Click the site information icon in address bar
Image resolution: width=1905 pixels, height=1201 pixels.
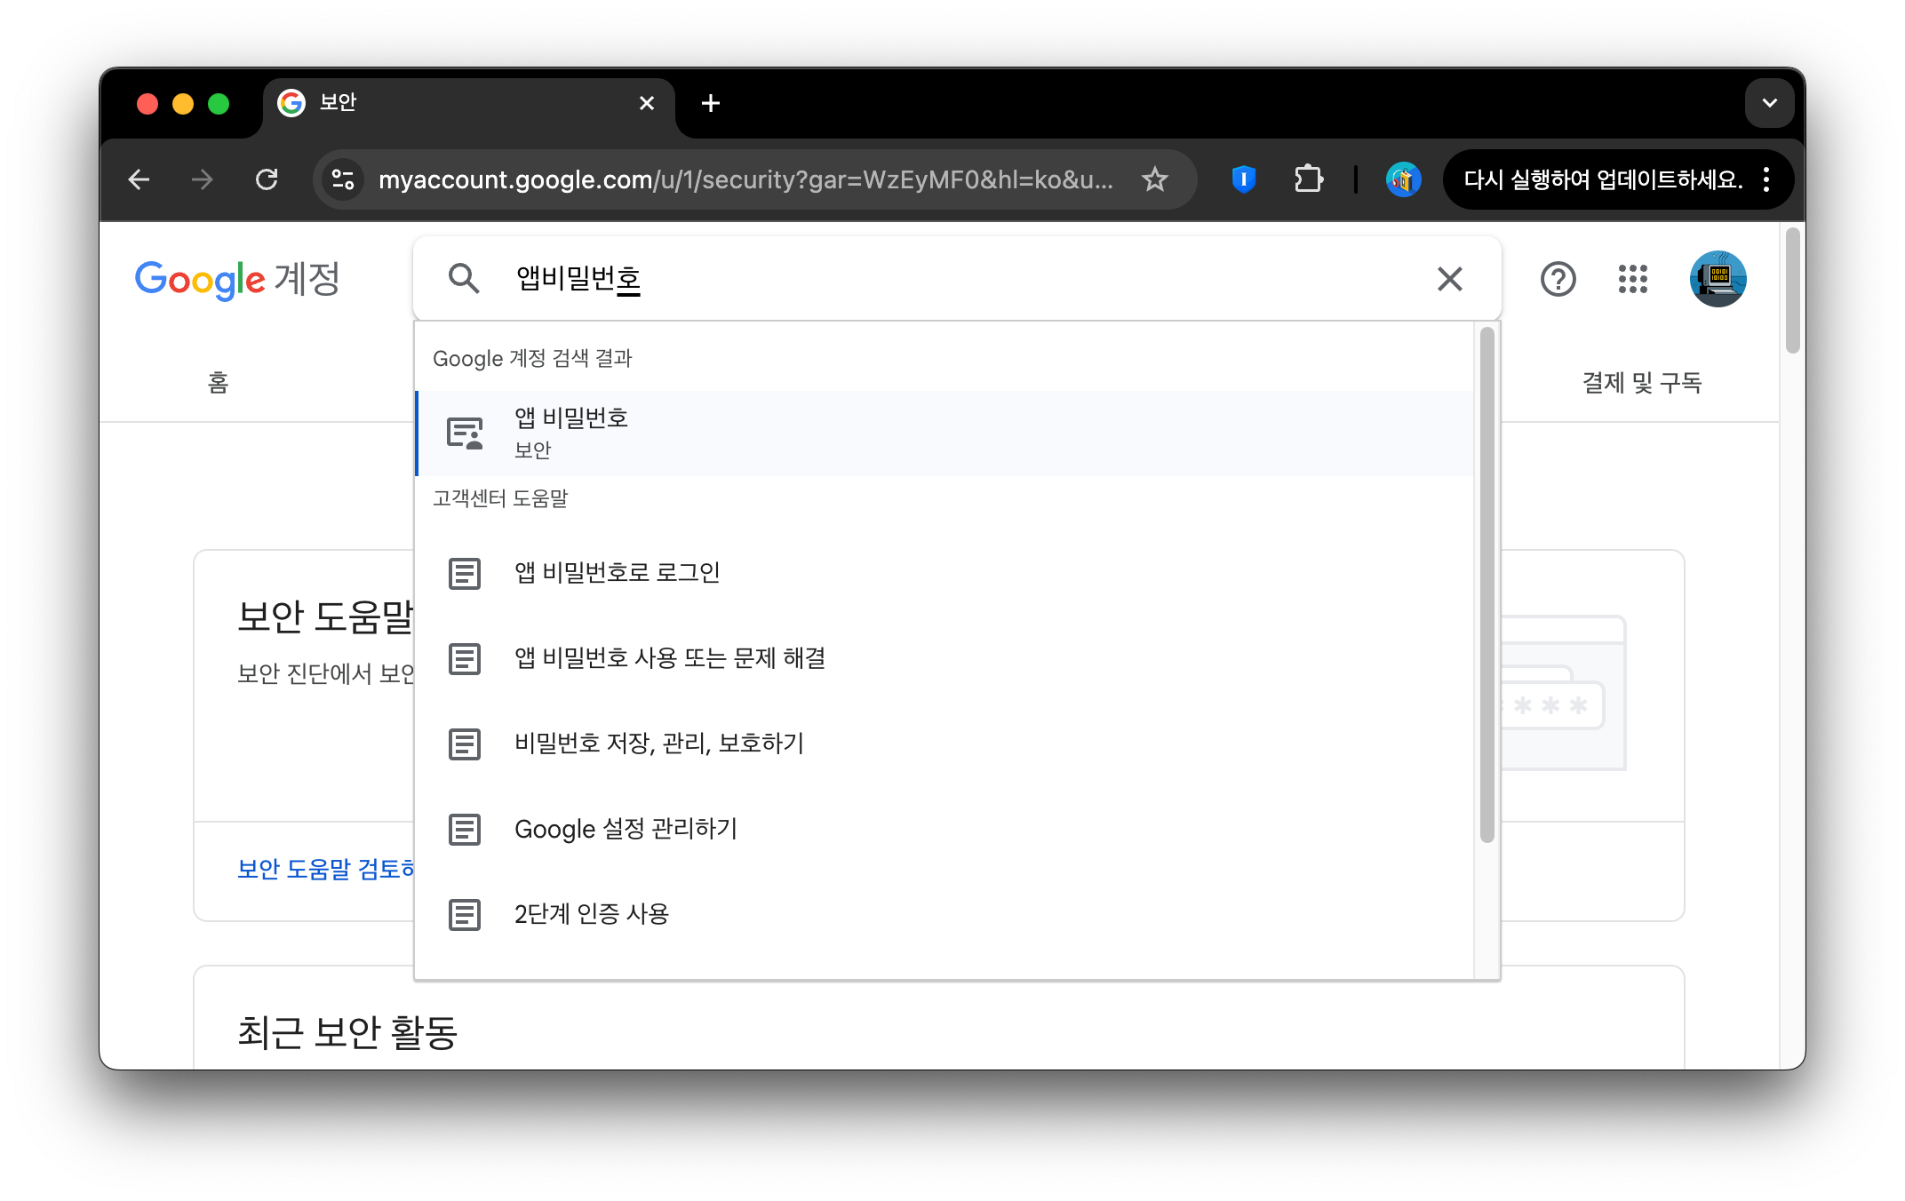pos(343,179)
